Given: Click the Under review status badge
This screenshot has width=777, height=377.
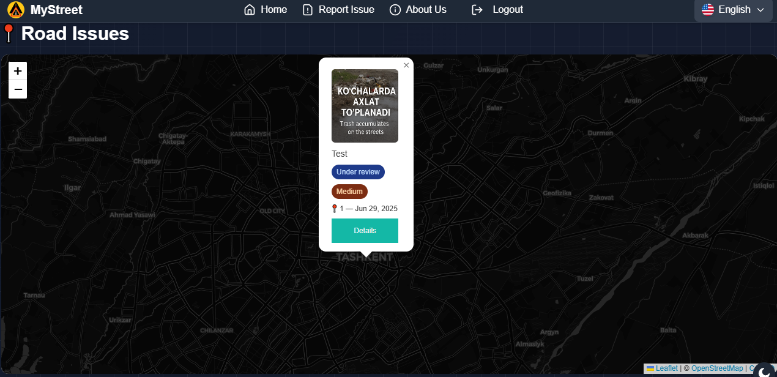Looking at the screenshot, I should pos(358,172).
